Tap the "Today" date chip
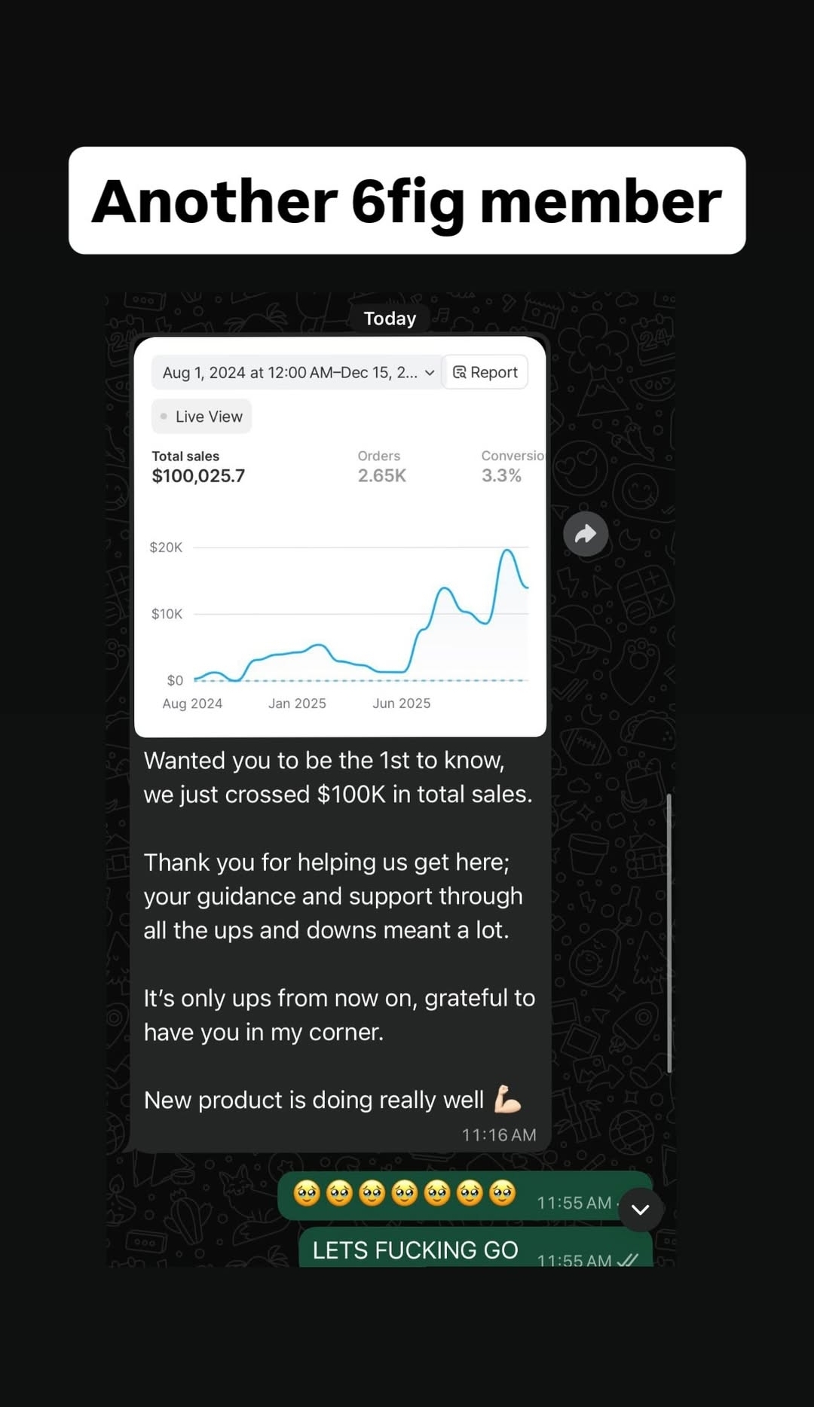 (390, 319)
